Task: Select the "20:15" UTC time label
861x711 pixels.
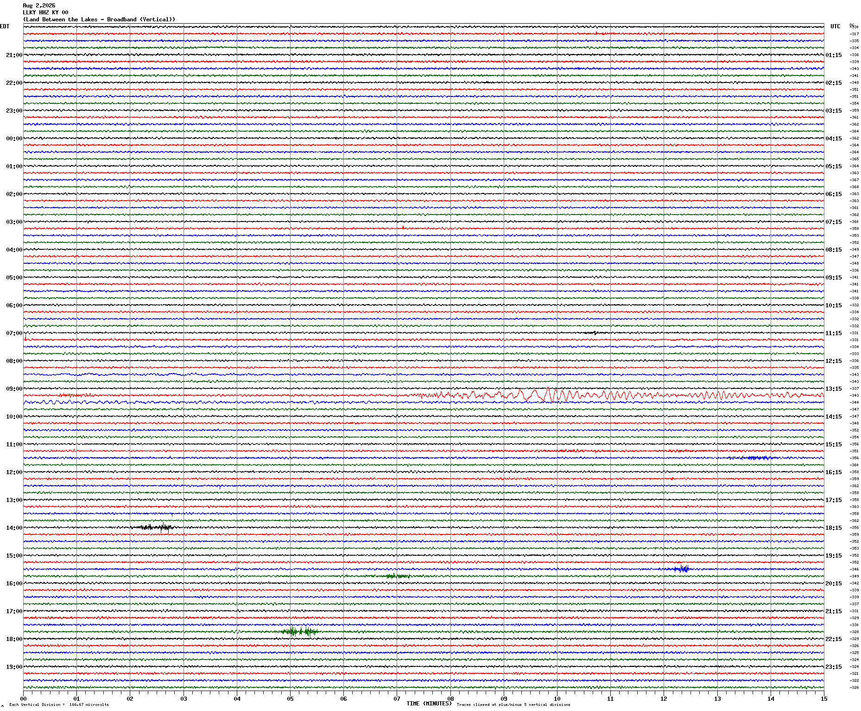Action: click(834, 584)
